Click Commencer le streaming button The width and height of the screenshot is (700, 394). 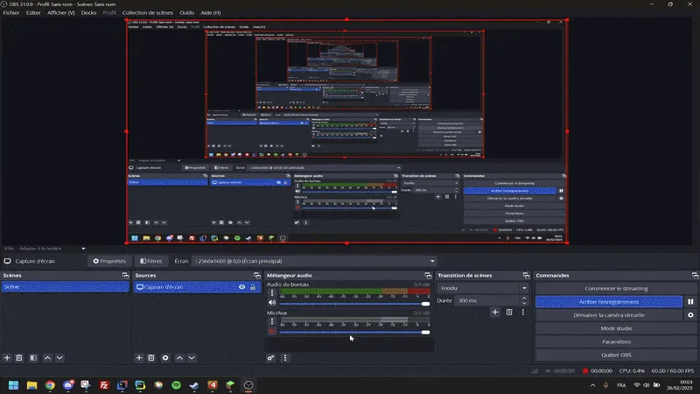coord(616,288)
